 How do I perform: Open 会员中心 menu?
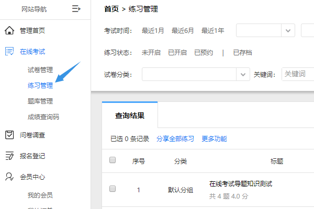32,177
